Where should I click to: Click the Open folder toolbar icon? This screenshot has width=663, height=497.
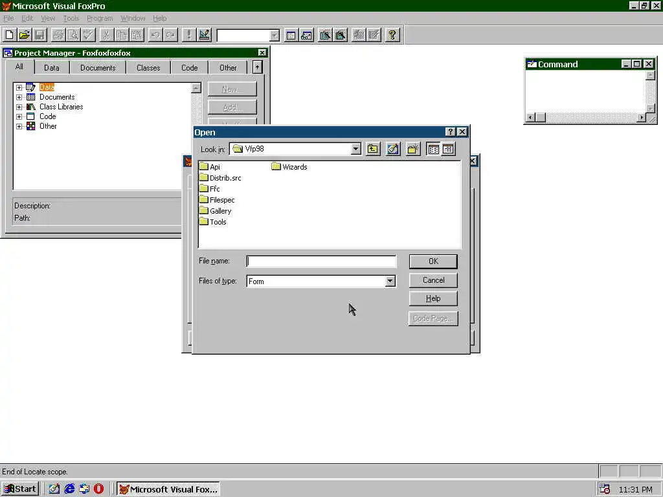pos(25,35)
